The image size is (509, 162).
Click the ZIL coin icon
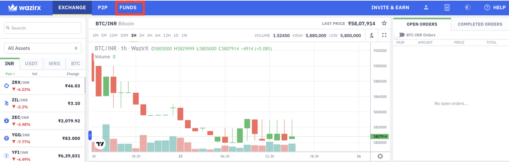[6, 104]
